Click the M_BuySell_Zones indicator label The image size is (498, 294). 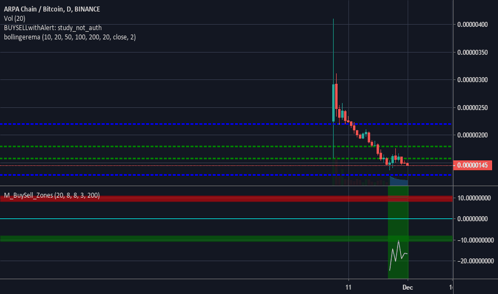(x=51, y=195)
